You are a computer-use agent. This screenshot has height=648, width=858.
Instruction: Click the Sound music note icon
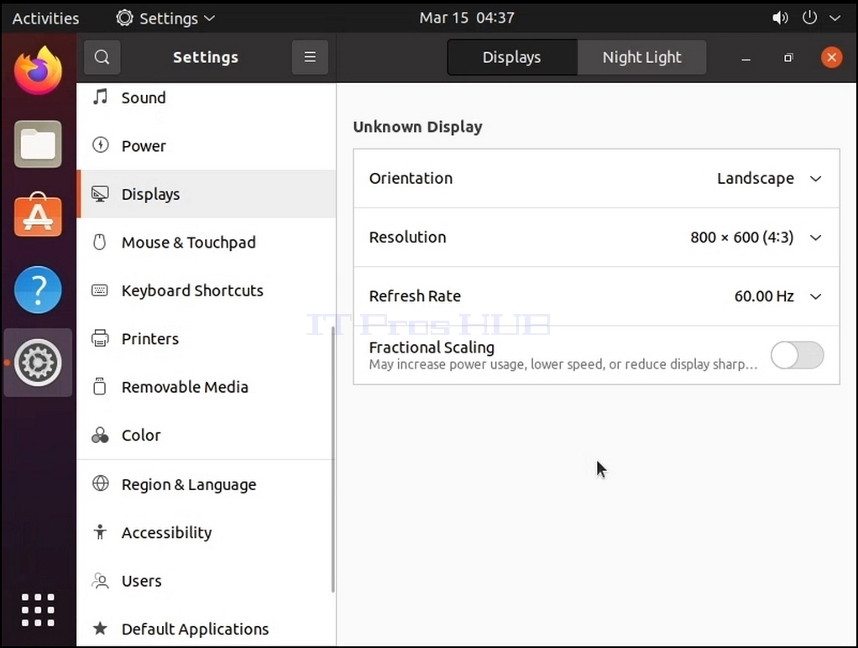point(100,97)
